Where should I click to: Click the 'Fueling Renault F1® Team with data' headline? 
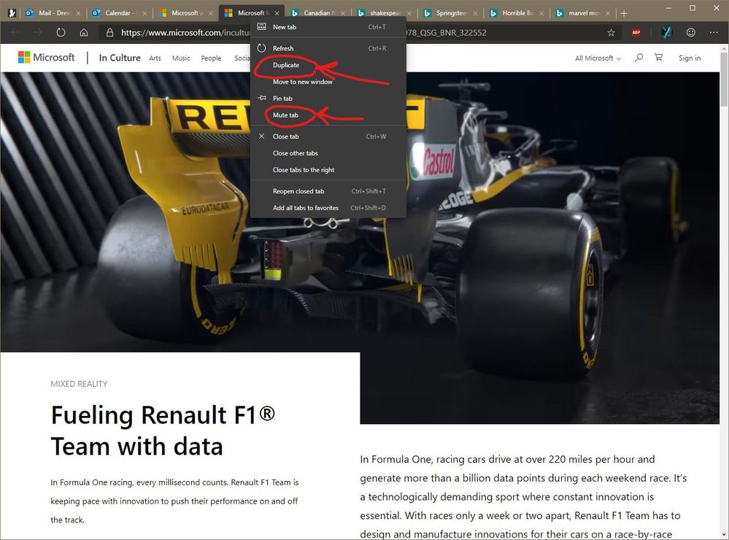tap(163, 431)
